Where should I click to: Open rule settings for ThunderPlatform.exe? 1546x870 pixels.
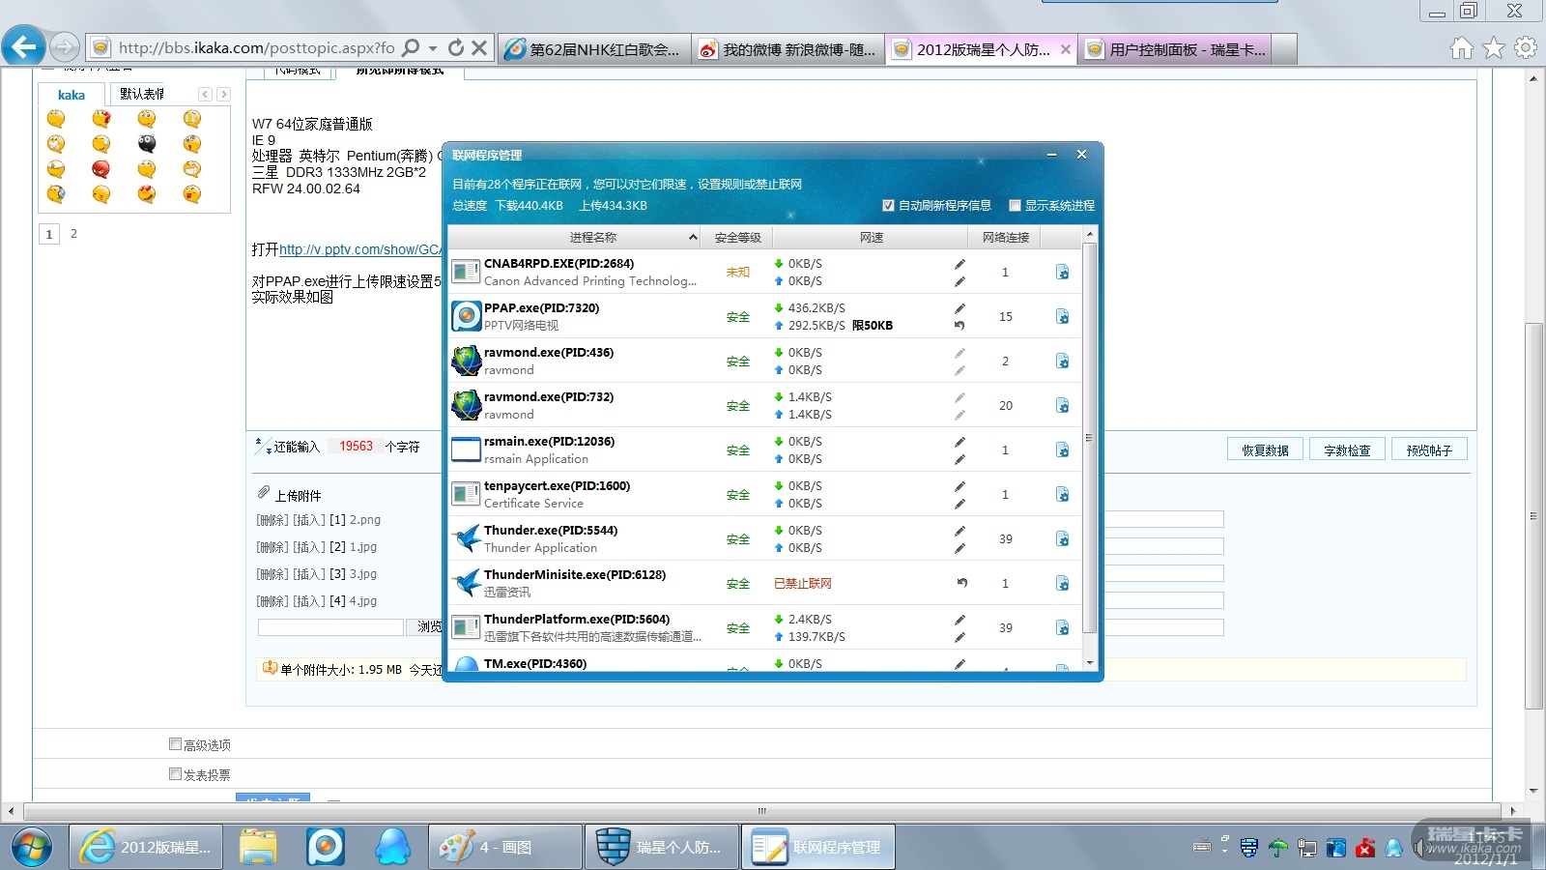click(1062, 628)
